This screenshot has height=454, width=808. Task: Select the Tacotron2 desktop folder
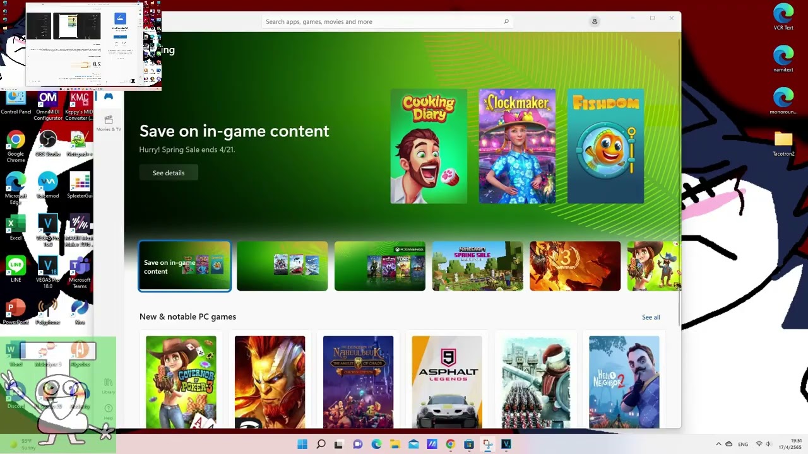783,143
